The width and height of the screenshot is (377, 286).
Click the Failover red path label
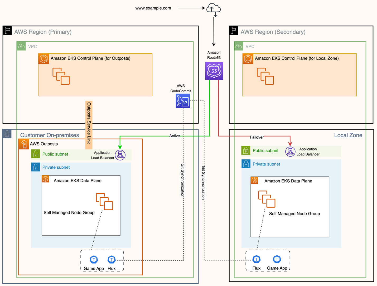256,137
